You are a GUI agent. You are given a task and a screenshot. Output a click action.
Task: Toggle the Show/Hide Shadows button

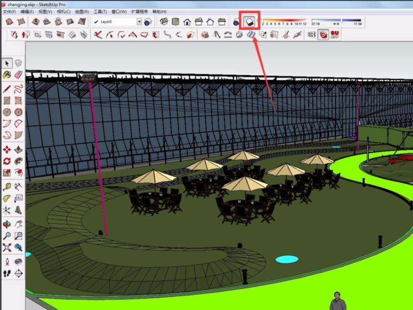tap(249, 22)
